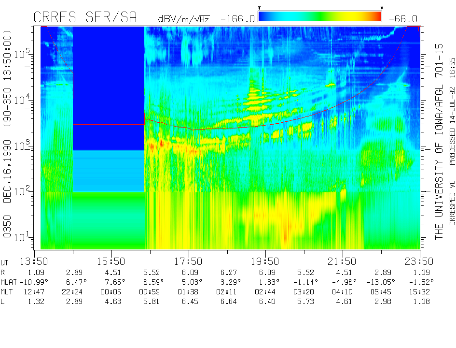Click the 17:50 UT axis label
This screenshot has height=348, width=456.
pyautogui.click(x=188, y=261)
